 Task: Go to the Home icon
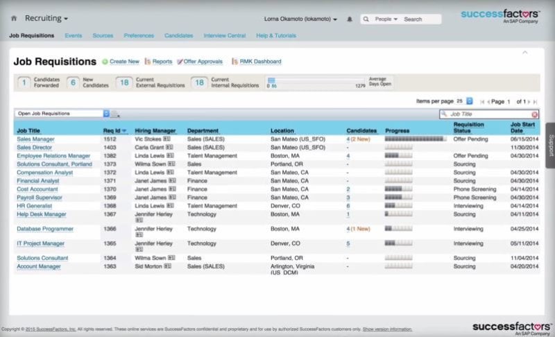click(14, 19)
